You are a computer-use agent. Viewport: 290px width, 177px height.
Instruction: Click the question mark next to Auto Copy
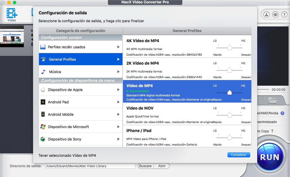(x=272, y=131)
